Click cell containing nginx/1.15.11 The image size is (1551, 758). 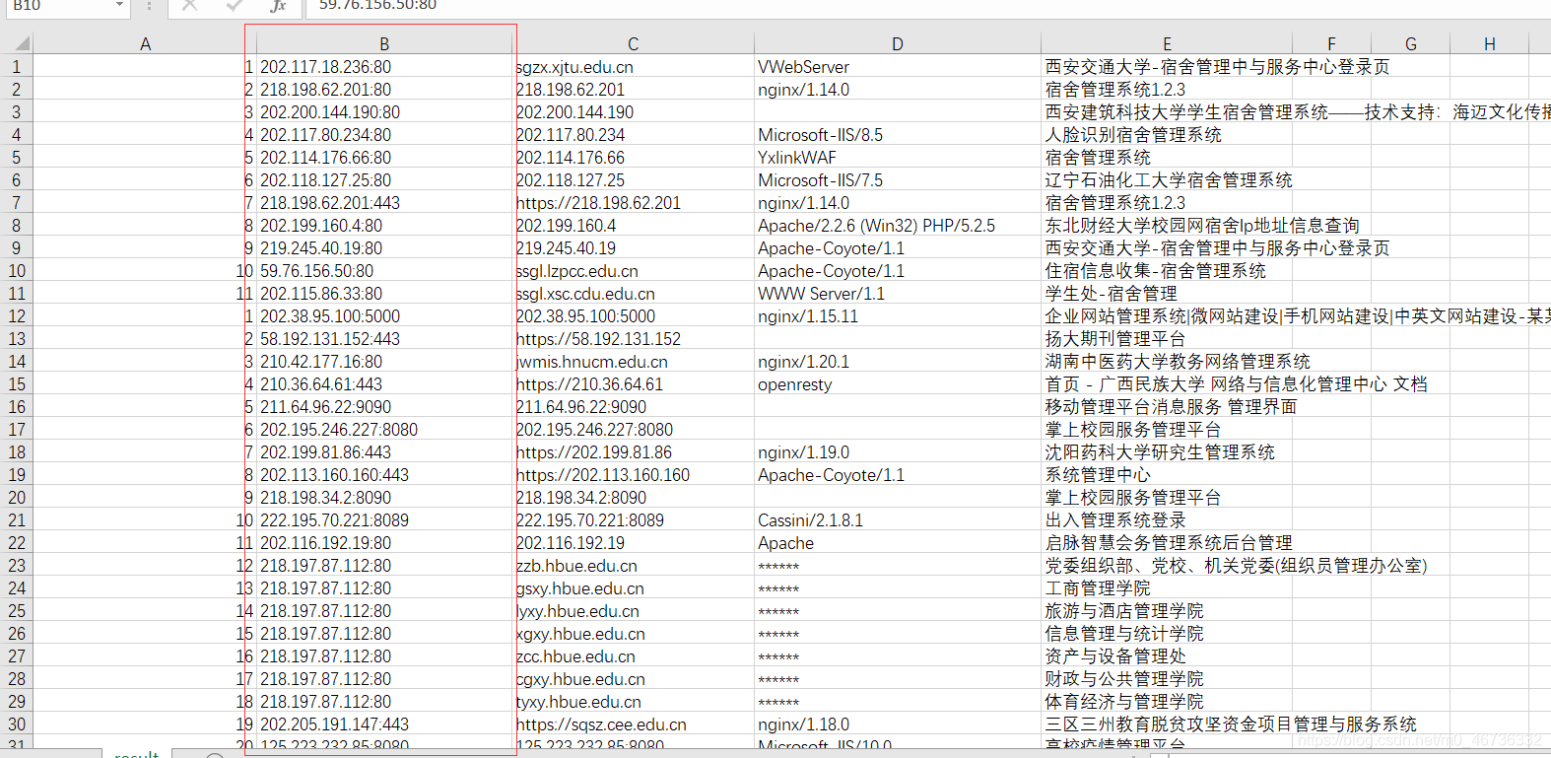[898, 316]
